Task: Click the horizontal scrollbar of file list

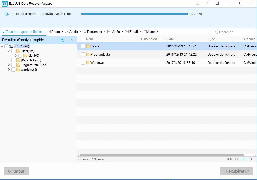Action: [162, 155]
